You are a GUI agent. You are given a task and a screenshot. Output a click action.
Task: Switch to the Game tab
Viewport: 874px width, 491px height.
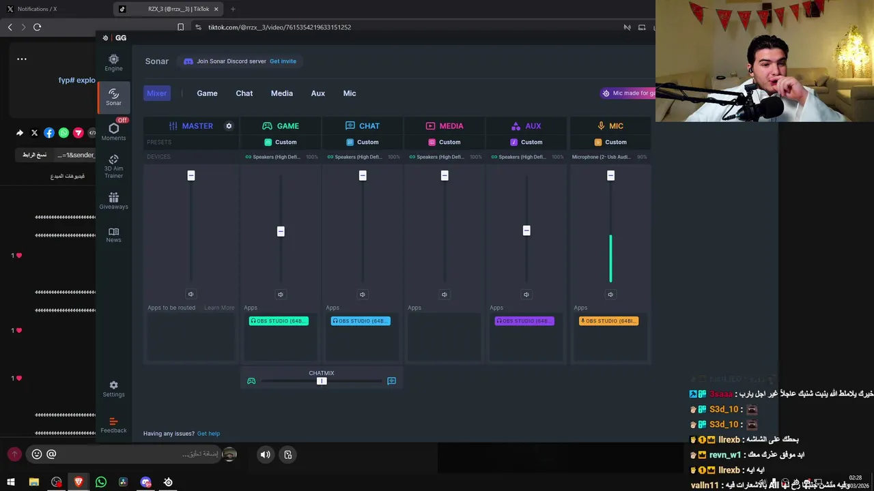point(207,93)
